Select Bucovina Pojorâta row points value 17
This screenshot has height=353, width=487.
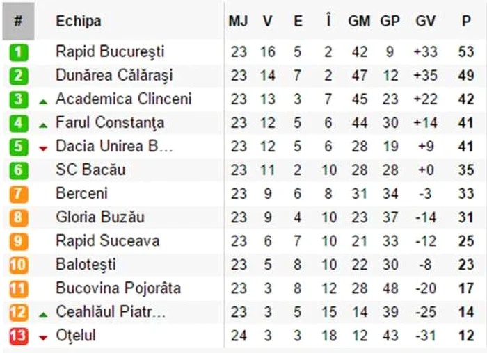(x=466, y=288)
